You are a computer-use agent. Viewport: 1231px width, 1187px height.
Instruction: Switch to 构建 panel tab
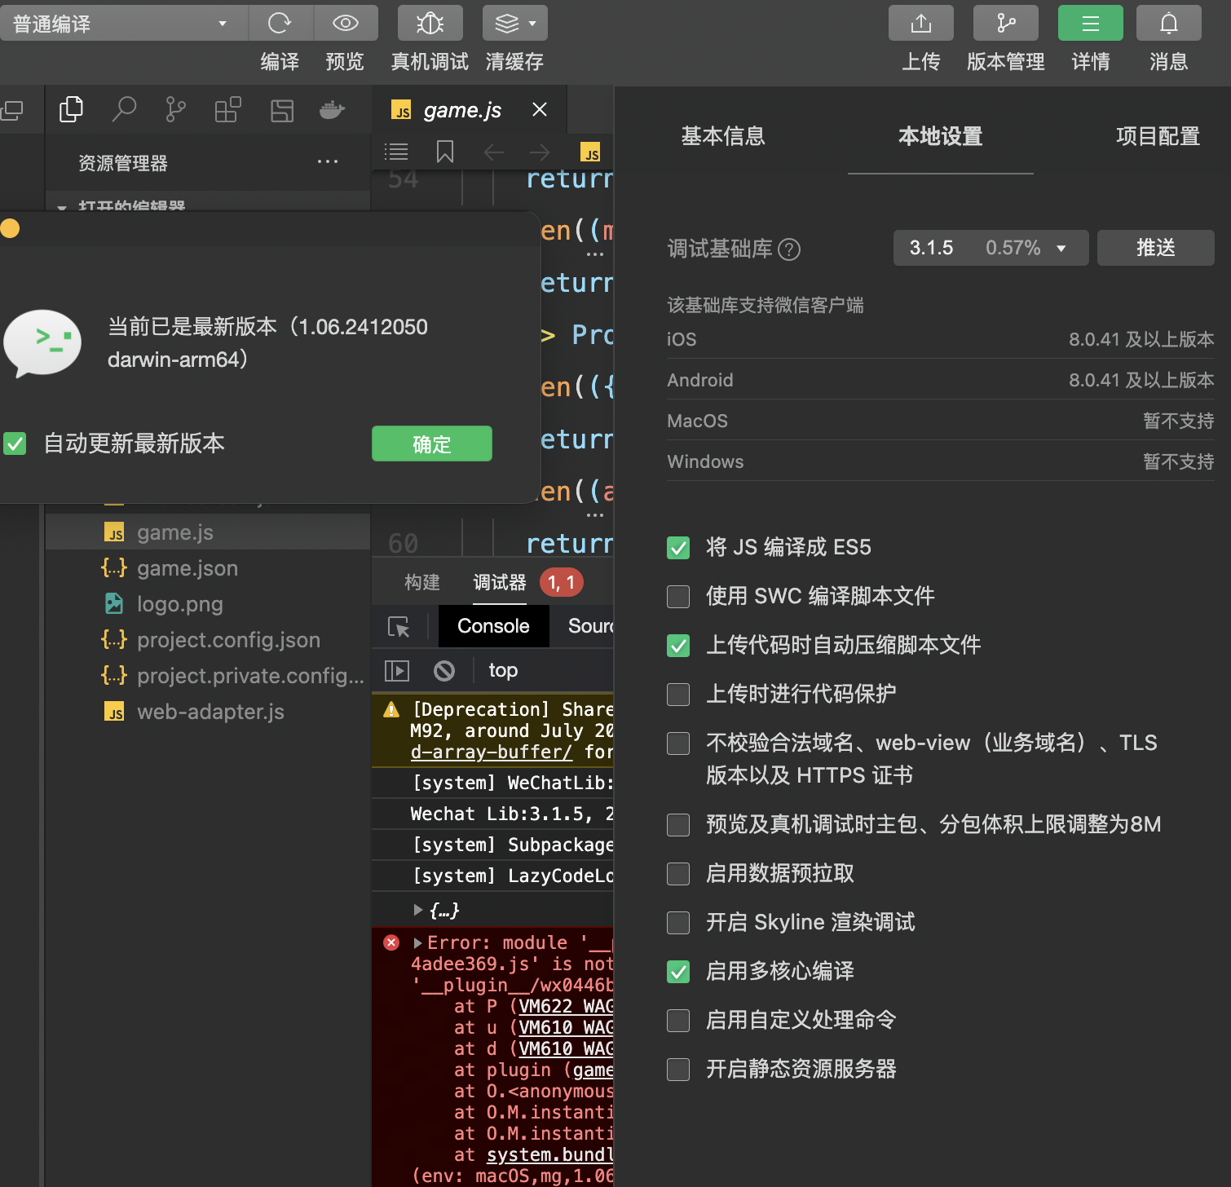(x=422, y=582)
